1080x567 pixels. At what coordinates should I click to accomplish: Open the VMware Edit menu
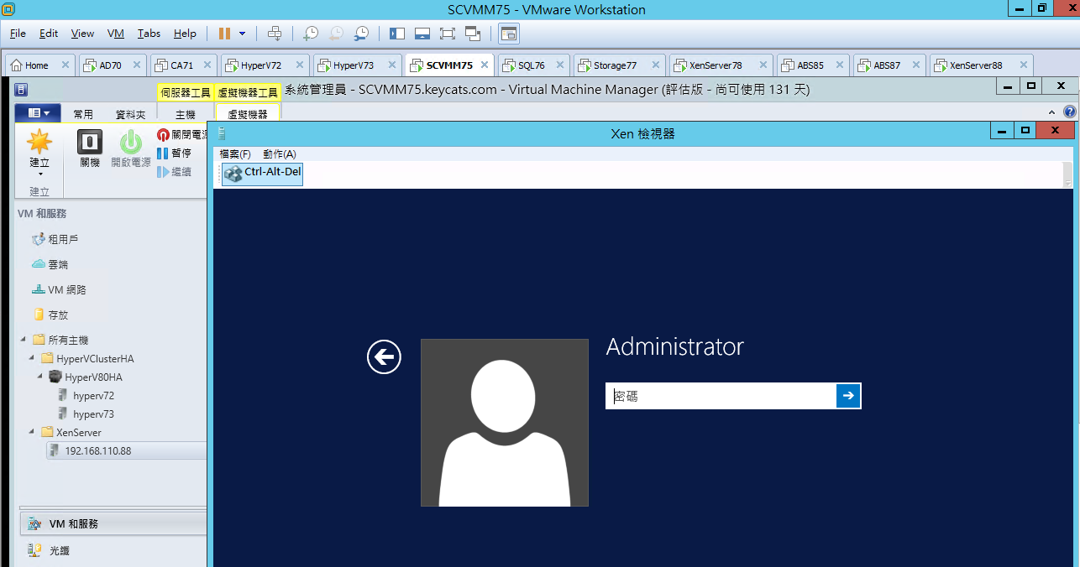(x=49, y=34)
